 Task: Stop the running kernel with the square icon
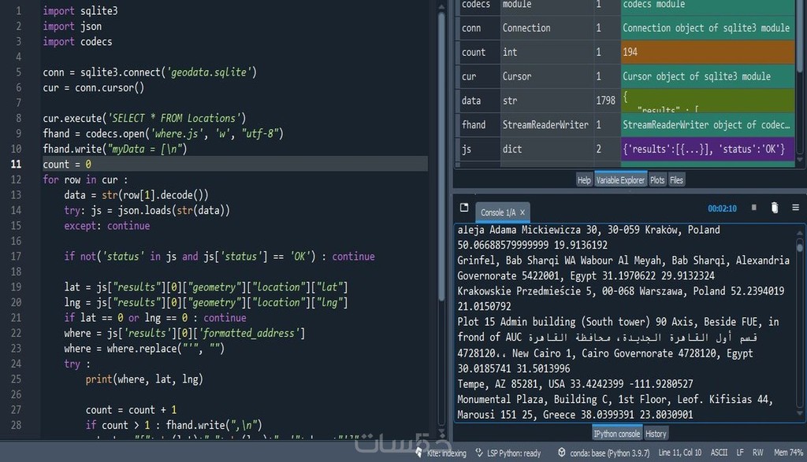[x=754, y=208]
